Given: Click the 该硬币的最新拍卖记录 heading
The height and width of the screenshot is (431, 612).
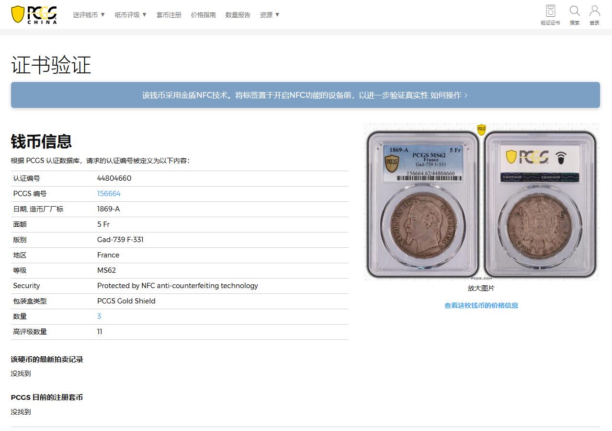Looking at the screenshot, I should pos(47,360).
